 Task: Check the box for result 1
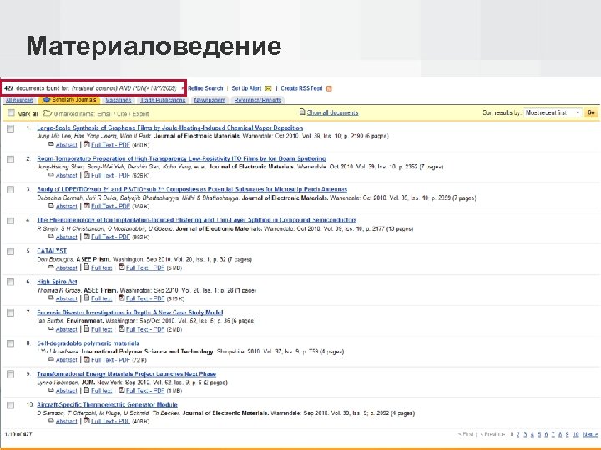pyautogui.click(x=10, y=128)
